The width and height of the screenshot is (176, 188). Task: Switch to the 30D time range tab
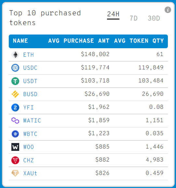[x=154, y=18]
